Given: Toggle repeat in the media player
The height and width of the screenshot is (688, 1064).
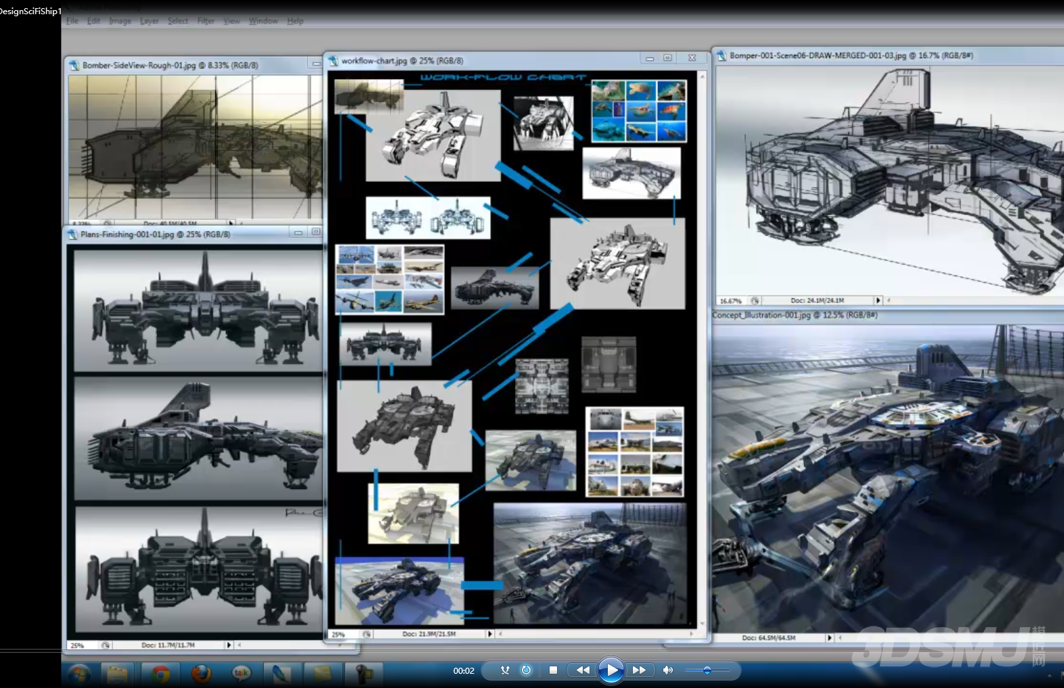Looking at the screenshot, I should [526, 670].
